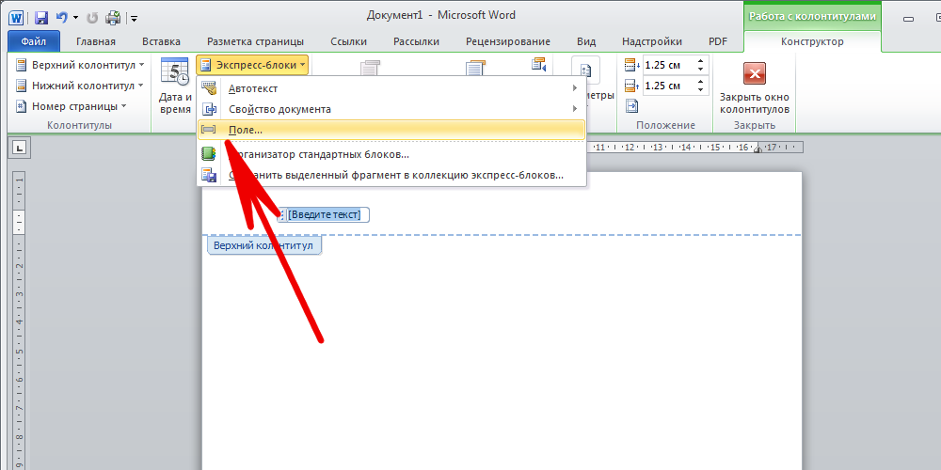Click the Undo arrow icon
941x470 pixels.
(x=61, y=17)
